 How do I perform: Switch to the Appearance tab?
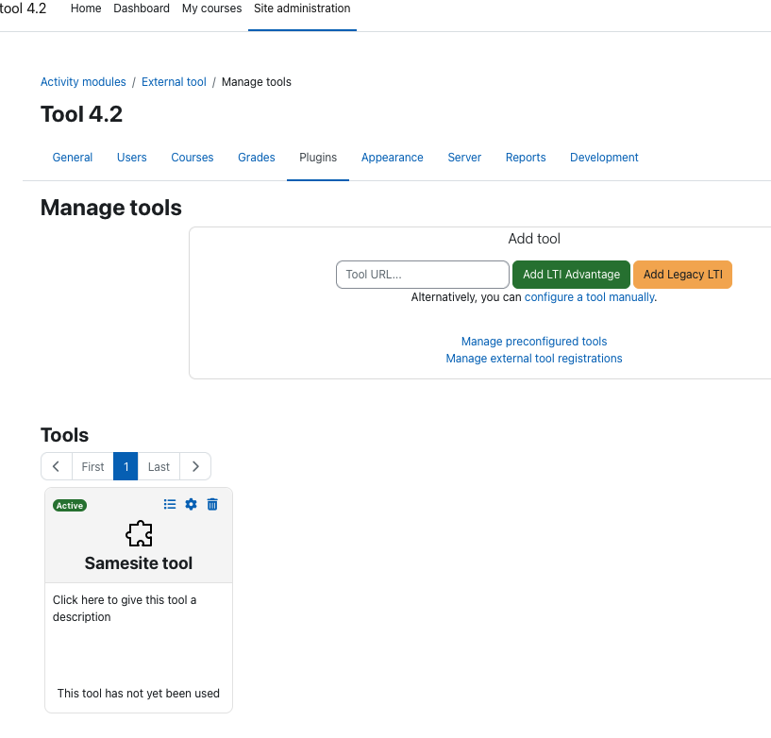click(x=393, y=158)
